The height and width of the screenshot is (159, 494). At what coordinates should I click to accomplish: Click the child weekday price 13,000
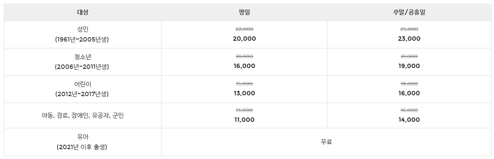point(244,93)
